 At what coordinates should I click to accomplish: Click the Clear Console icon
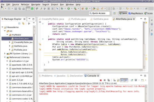114,80
